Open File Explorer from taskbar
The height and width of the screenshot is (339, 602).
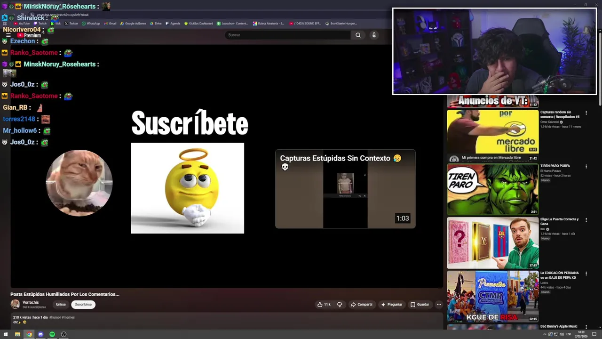[x=17, y=334]
